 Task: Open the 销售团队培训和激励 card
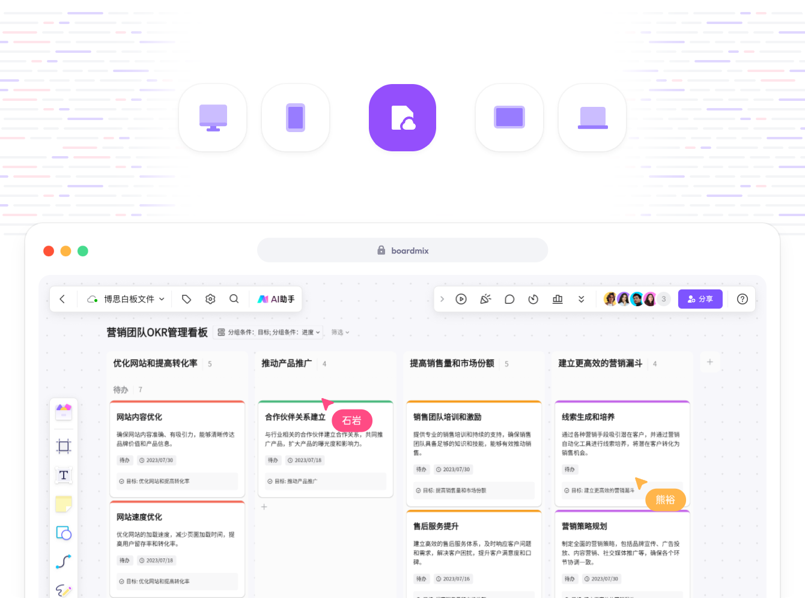click(474, 453)
